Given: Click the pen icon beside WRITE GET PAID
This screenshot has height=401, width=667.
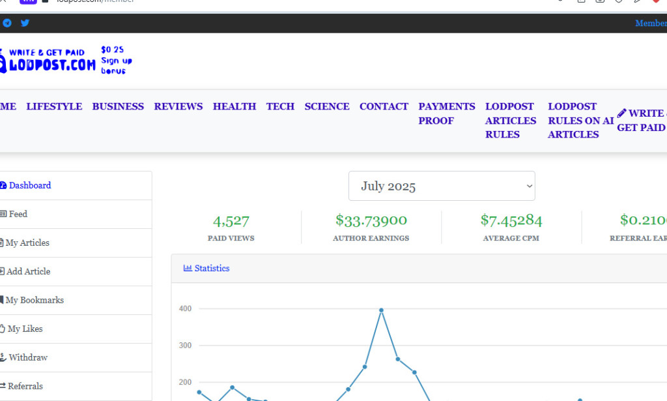Looking at the screenshot, I should [623, 112].
